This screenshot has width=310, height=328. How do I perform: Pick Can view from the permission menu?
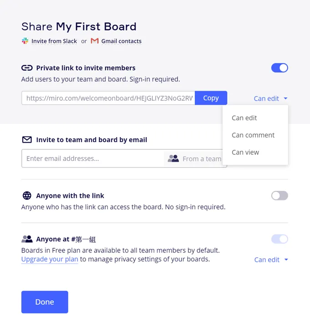pyautogui.click(x=245, y=153)
